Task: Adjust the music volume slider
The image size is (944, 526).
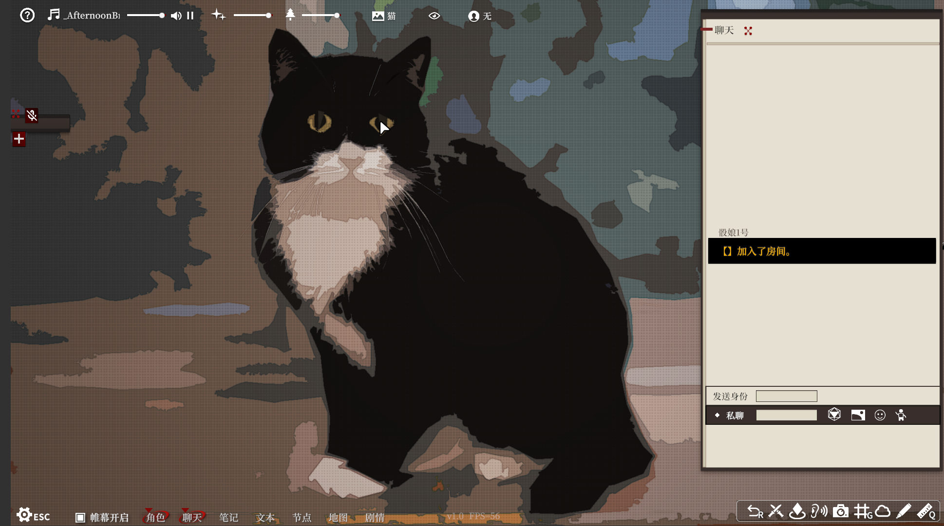Action: [145, 16]
